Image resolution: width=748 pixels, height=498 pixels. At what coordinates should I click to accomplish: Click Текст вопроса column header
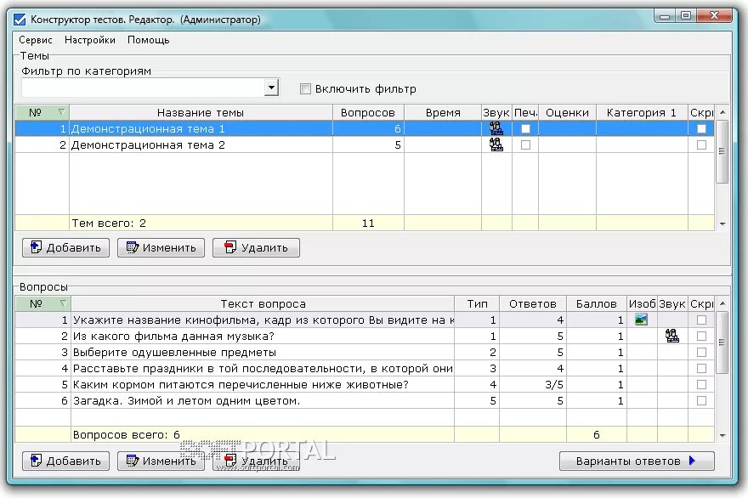263,304
